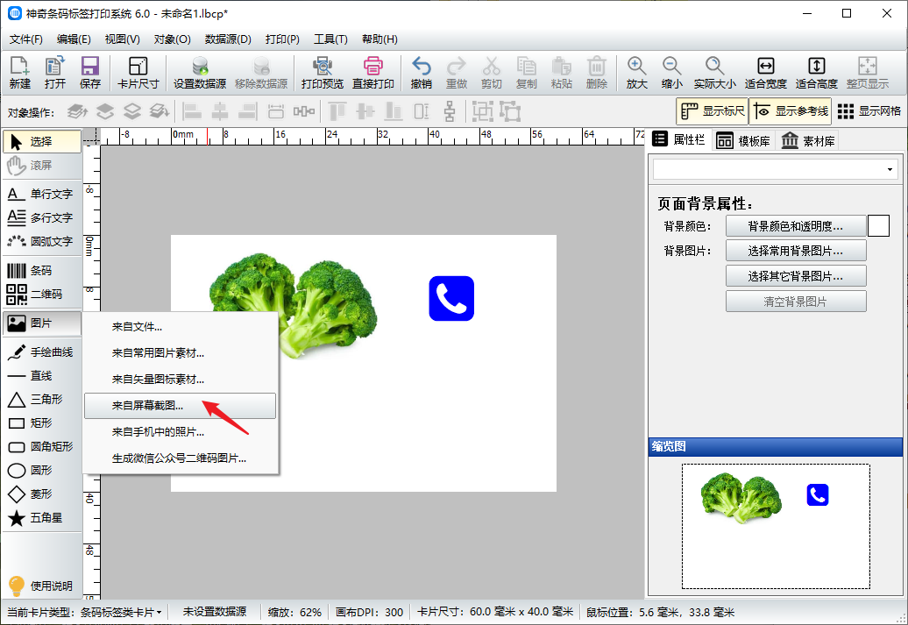Screen dimensions: 908x625
Task: Choose 来自矢量图标素材... menu entry
Action: click(180, 380)
